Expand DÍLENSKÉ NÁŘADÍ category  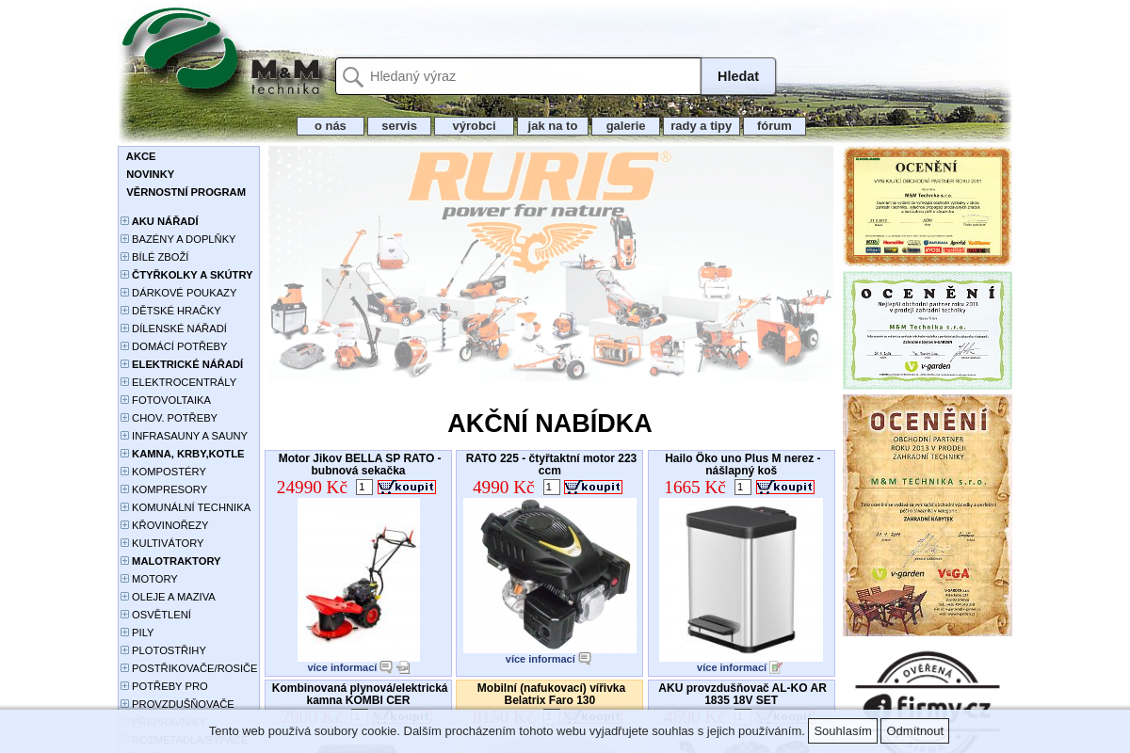tap(124, 328)
